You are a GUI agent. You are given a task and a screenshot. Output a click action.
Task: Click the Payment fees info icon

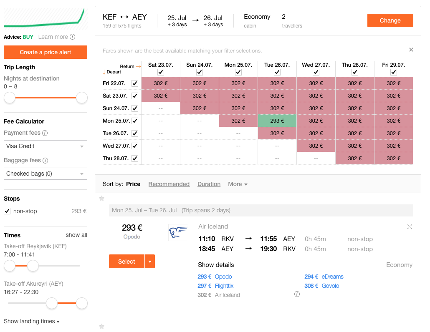tap(45, 133)
